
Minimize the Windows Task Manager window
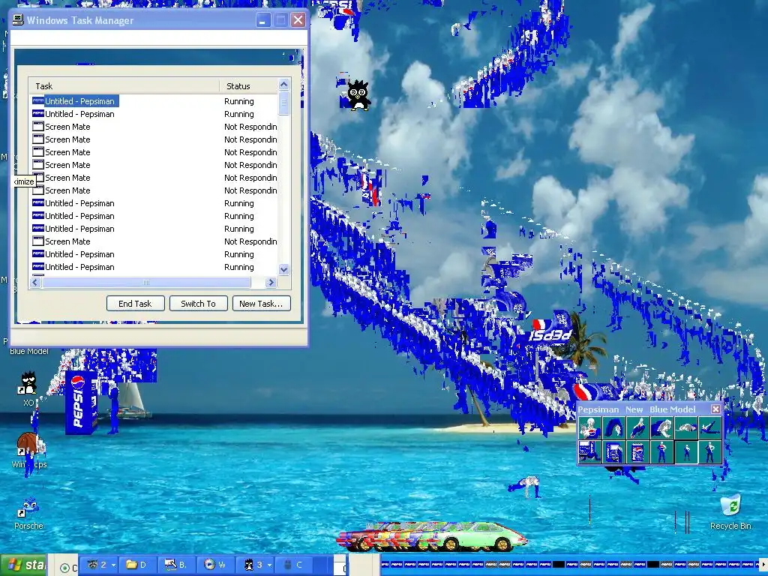(x=263, y=20)
